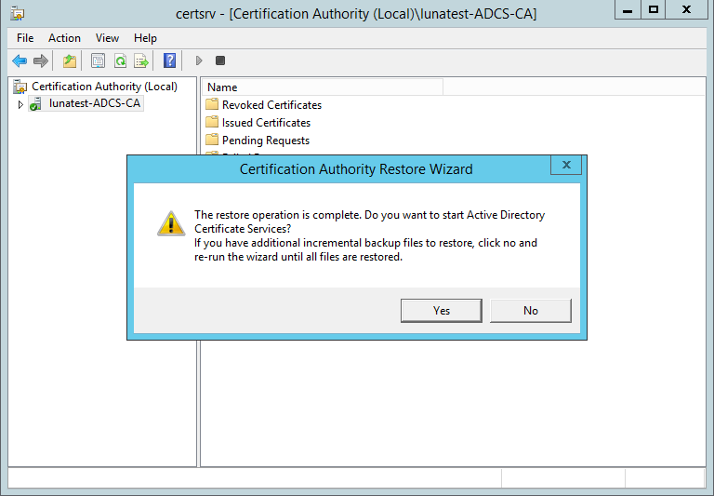
Task: Click the Name column header
Action: pyautogui.click(x=323, y=87)
